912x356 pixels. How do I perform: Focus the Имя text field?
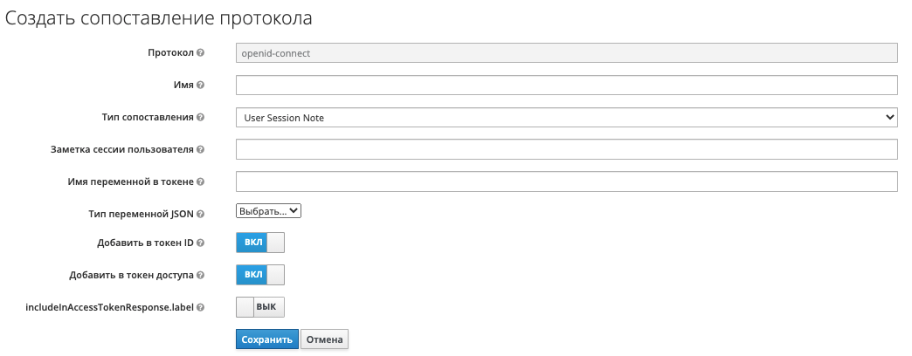tap(566, 85)
